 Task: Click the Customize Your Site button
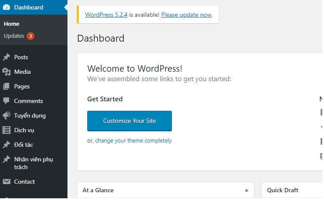pos(129,121)
